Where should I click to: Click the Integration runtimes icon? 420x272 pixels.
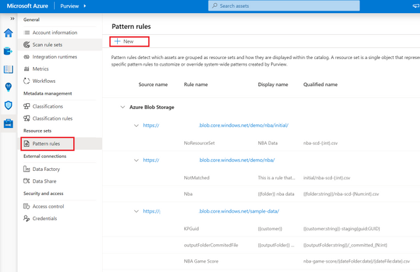[26, 57]
